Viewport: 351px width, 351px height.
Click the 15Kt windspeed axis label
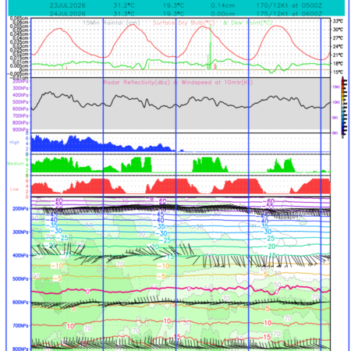point(336,87)
